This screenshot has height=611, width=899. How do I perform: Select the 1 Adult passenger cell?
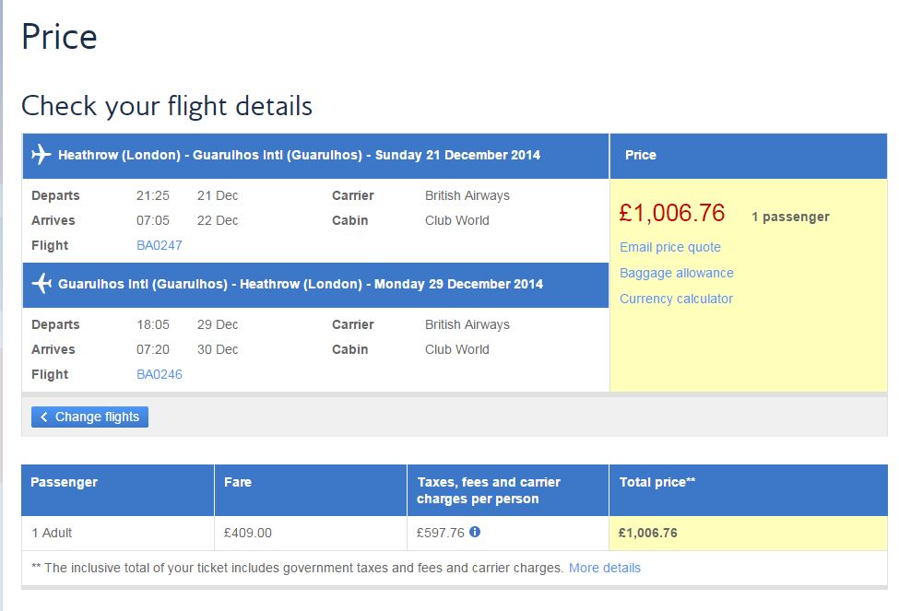(x=52, y=533)
